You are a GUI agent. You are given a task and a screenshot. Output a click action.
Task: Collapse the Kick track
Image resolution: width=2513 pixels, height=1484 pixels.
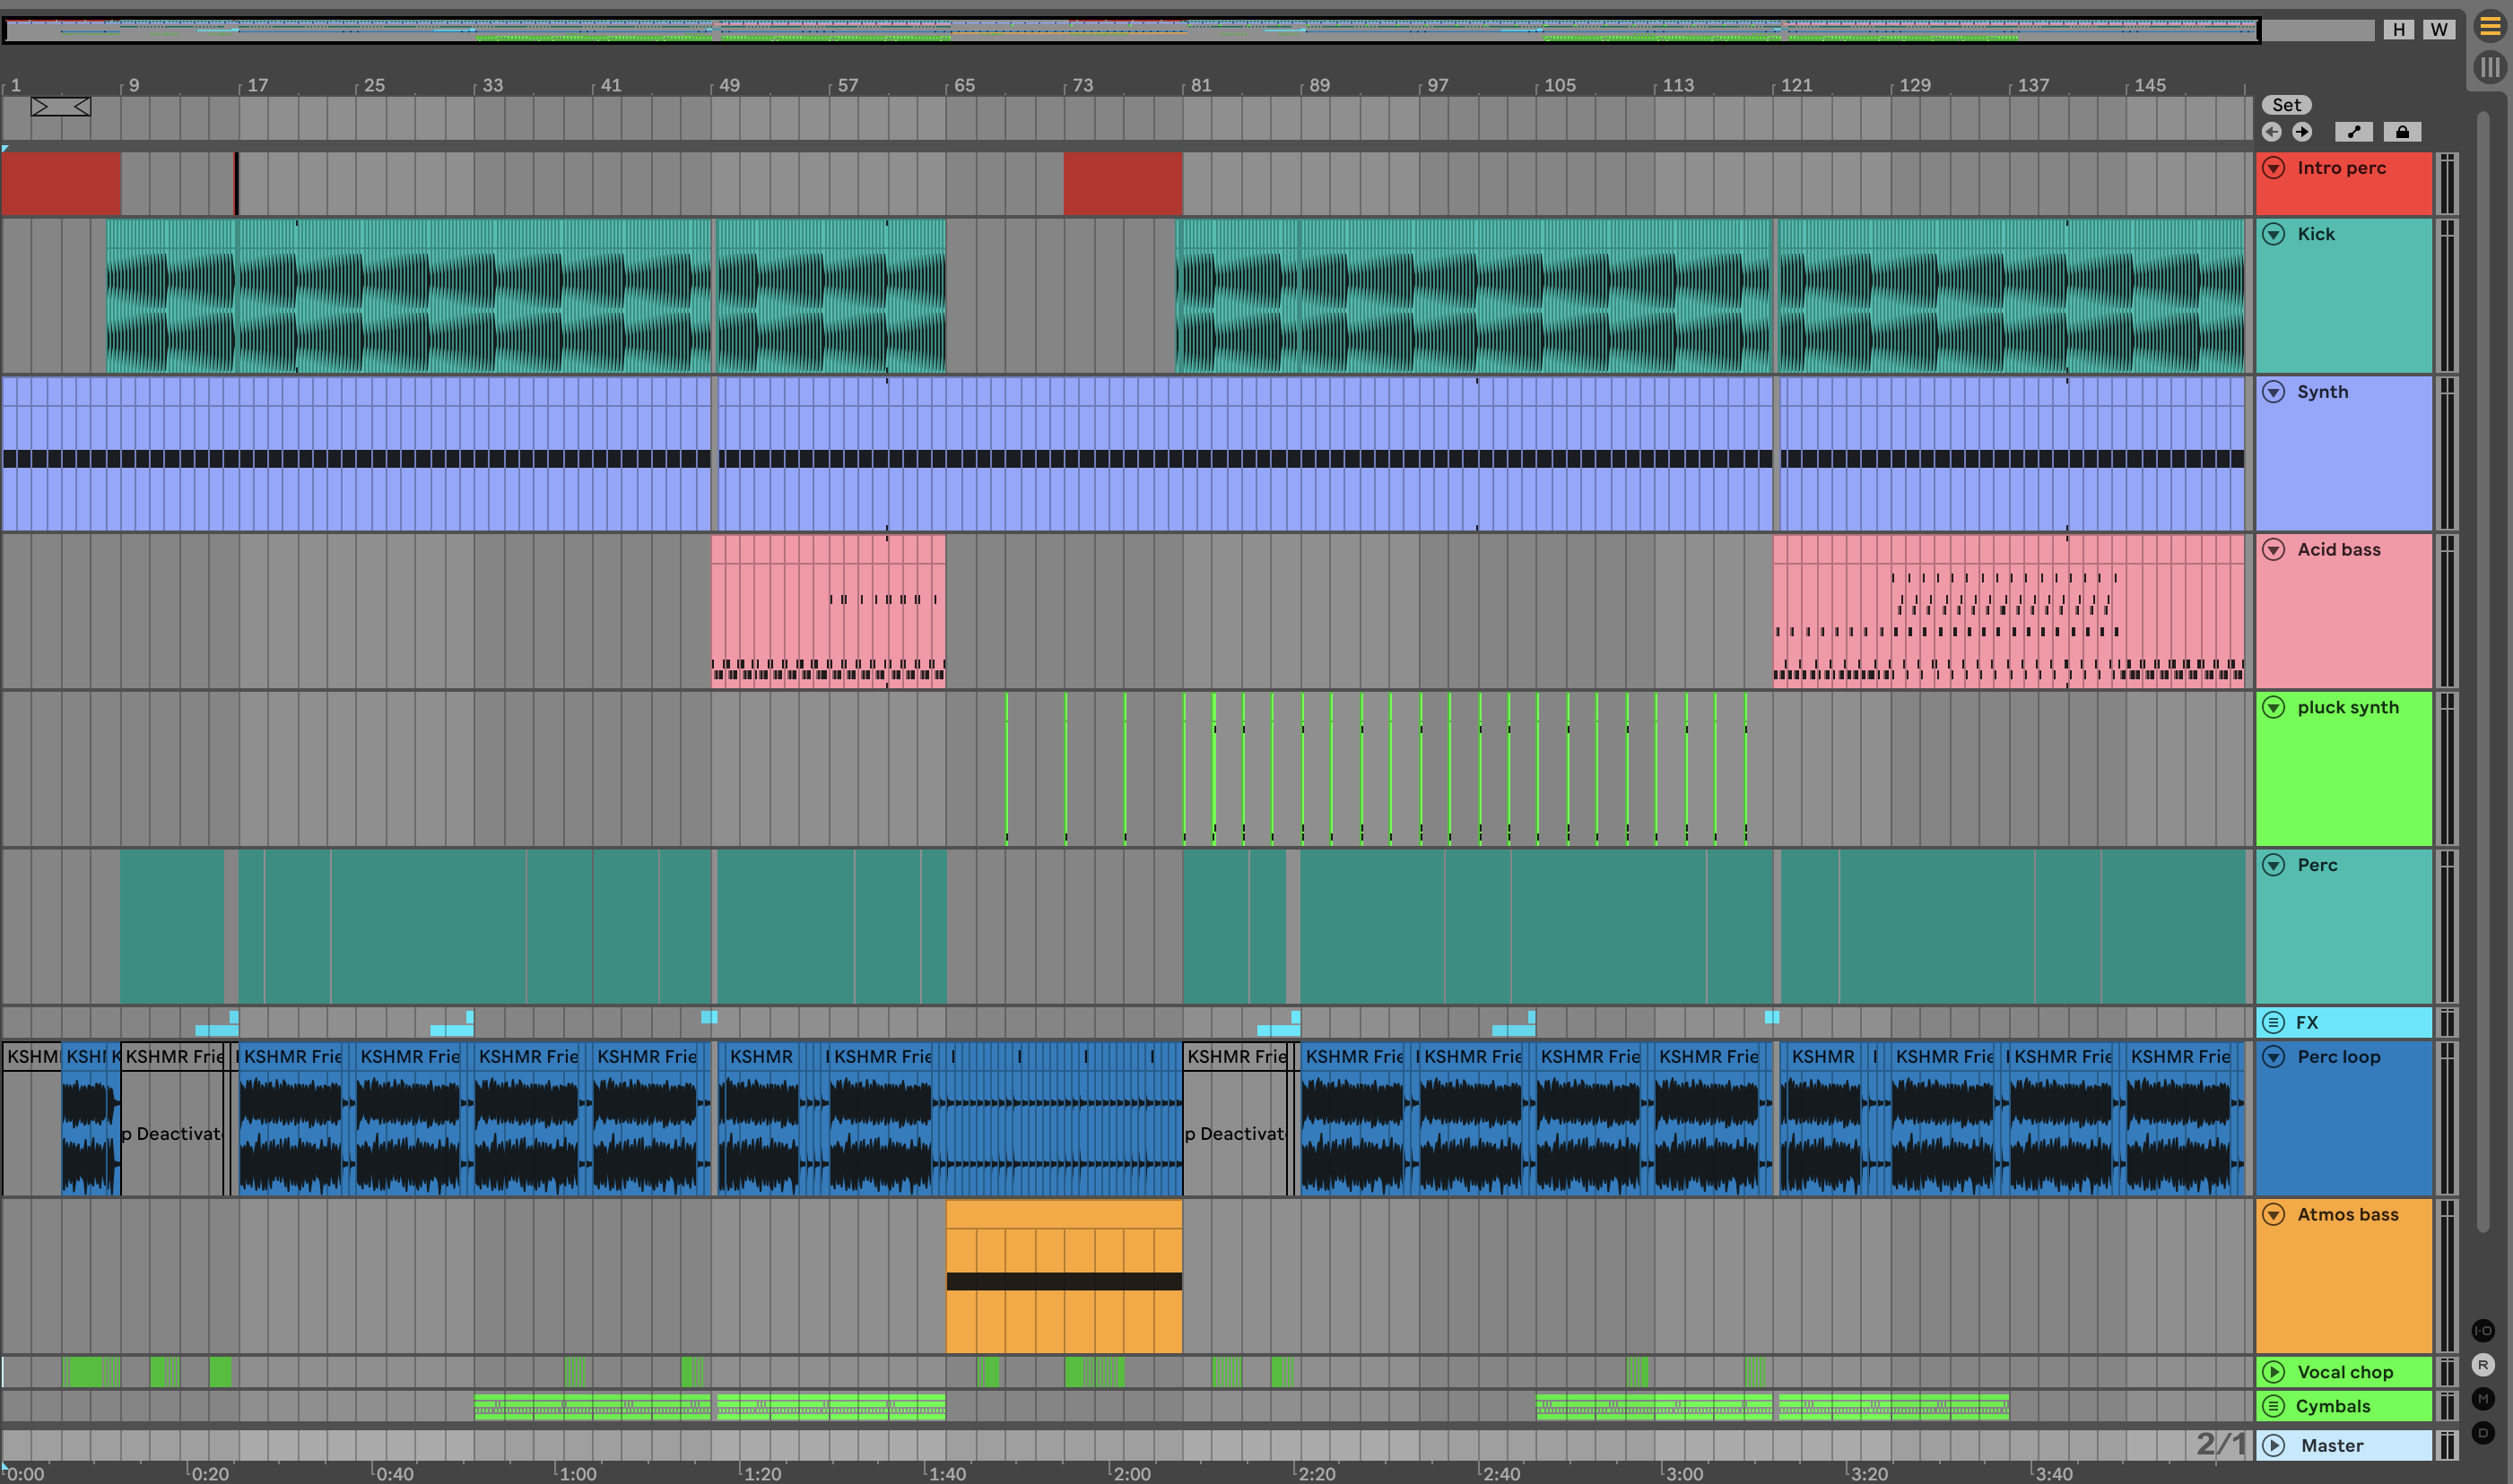coord(2274,234)
